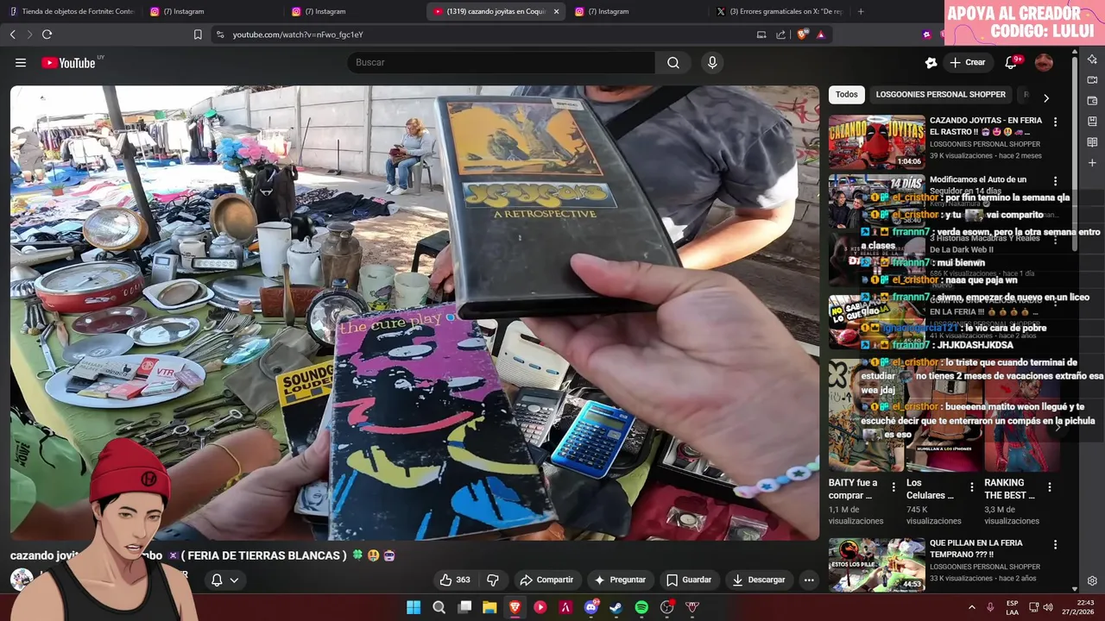Close the cazando joyitas YouTube tab
This screenshot has height=621, width=1105.
[x=556, y=11]
